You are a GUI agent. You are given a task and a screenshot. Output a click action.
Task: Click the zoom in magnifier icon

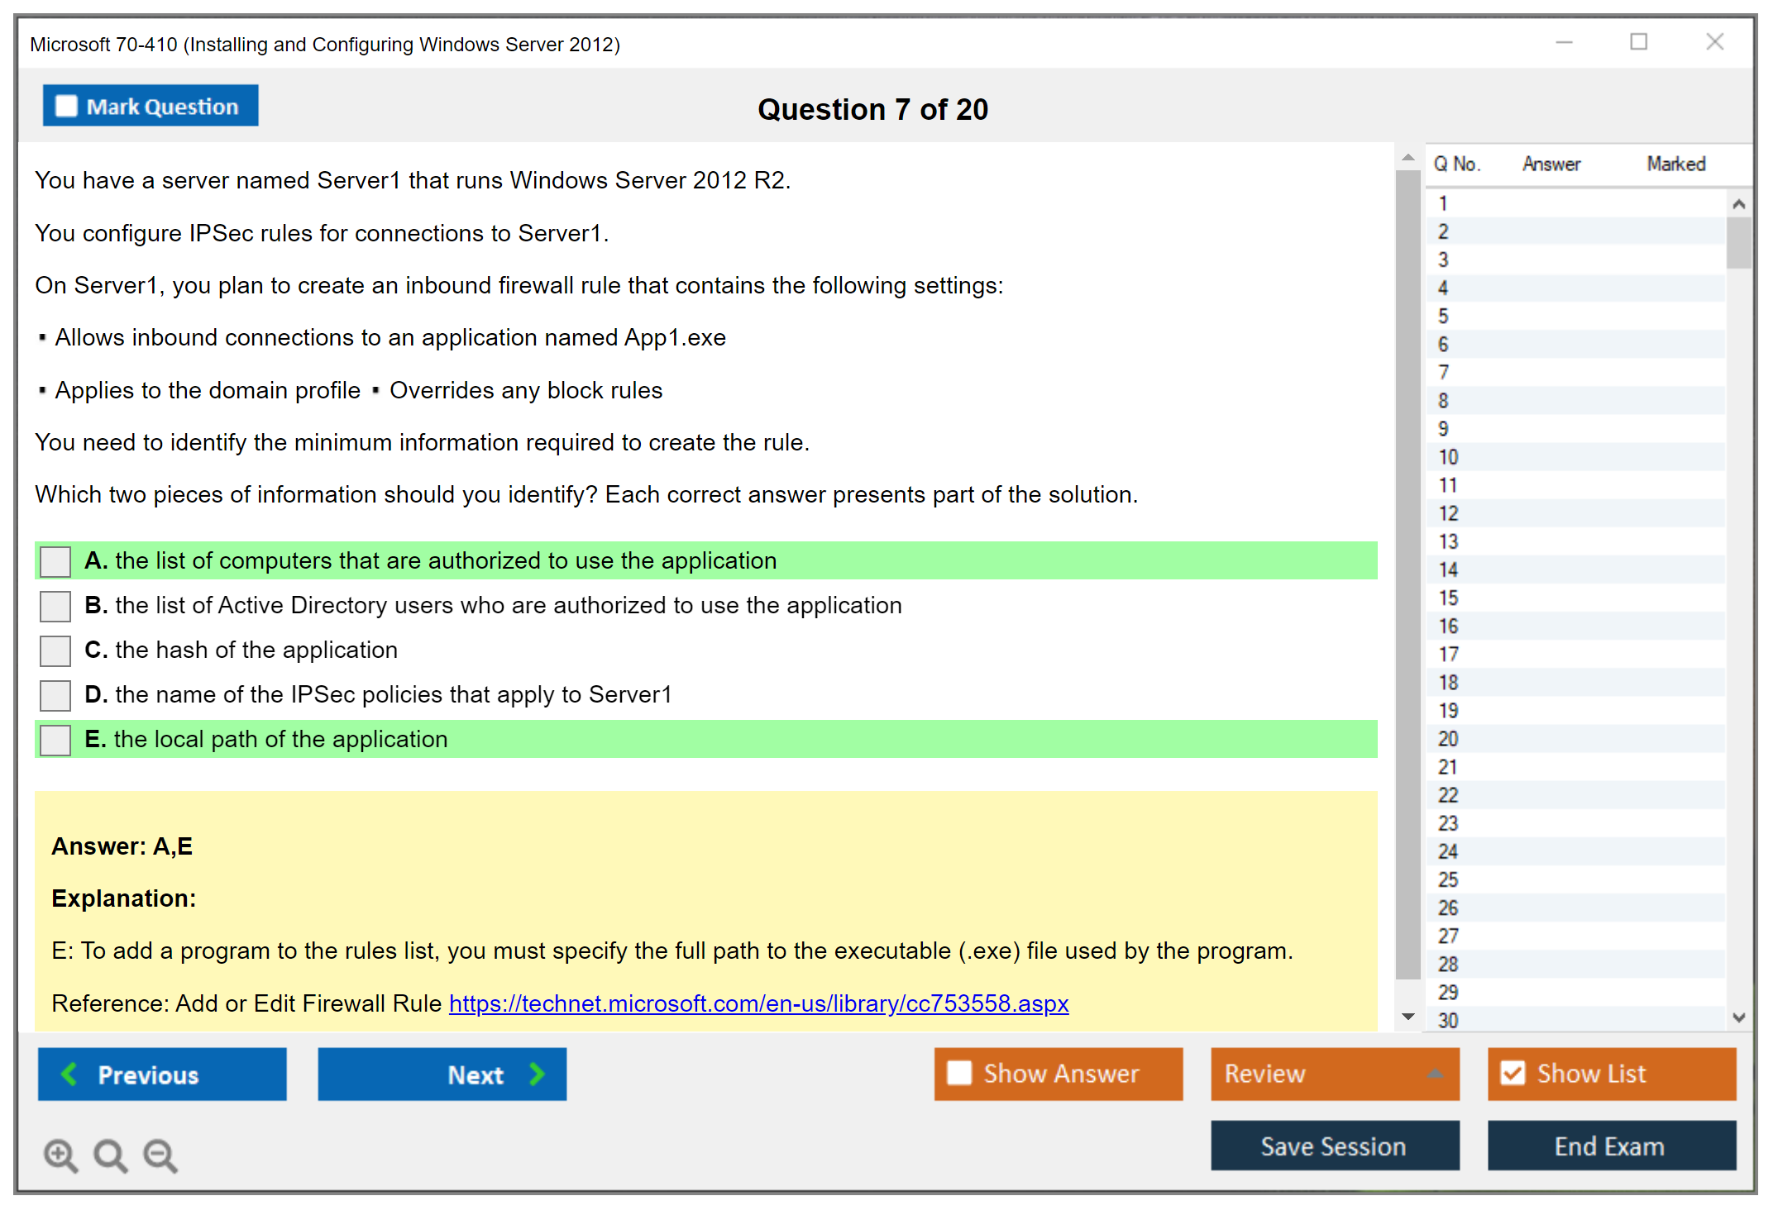point(60,1154)
